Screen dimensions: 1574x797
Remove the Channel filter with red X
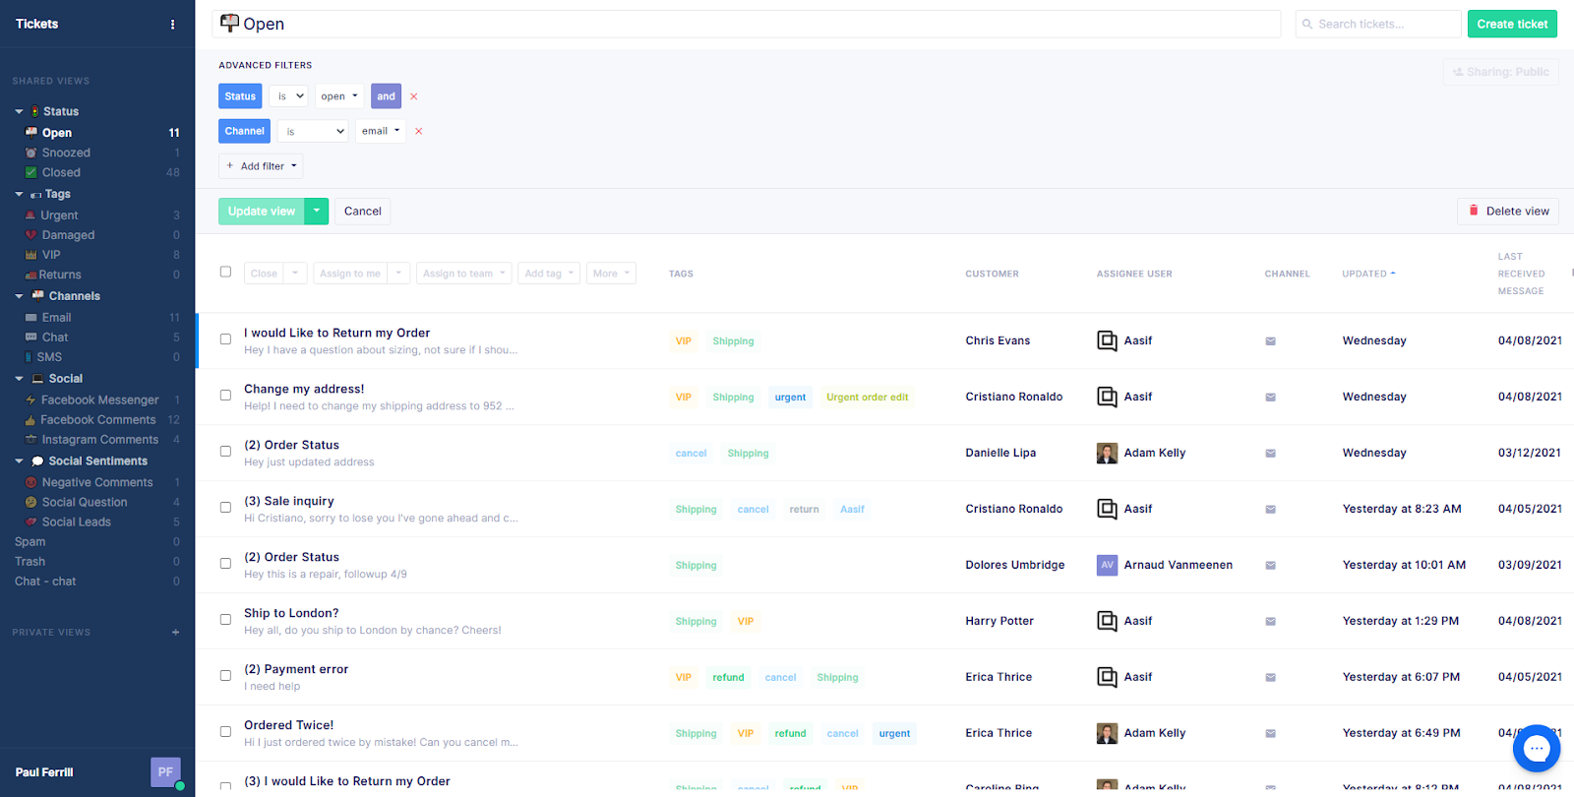pyautogui.click(x=419, y=131)
